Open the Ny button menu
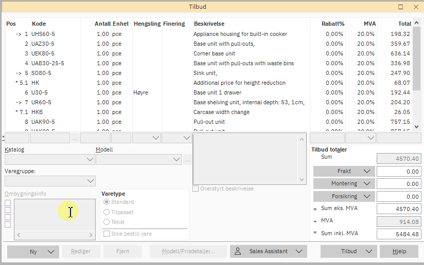Screen dimensions: 424x265 33,252
